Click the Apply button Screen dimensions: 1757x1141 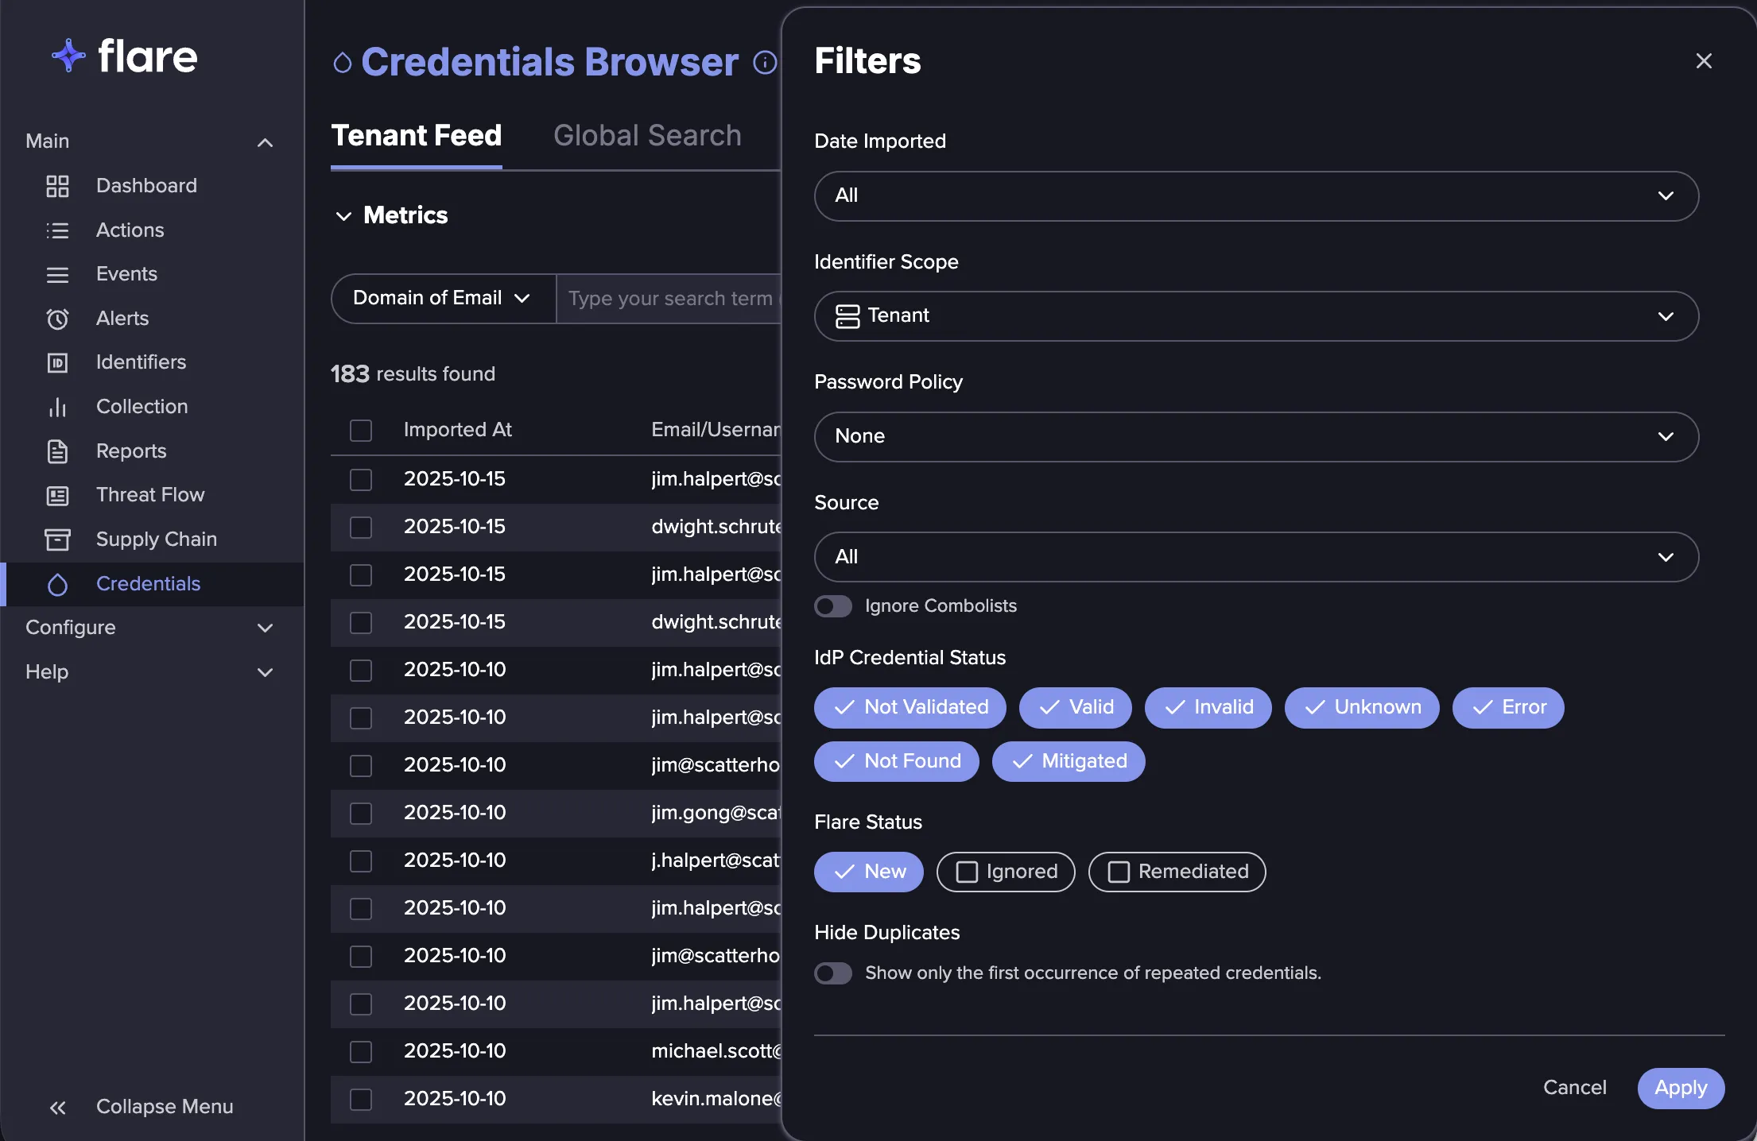click(x=1681, y=1088)
